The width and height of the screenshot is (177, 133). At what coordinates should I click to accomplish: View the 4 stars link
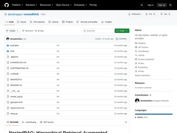pos(139,63)
